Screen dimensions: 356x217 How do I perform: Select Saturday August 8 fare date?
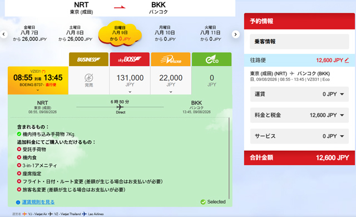click(x=75, y=33)
